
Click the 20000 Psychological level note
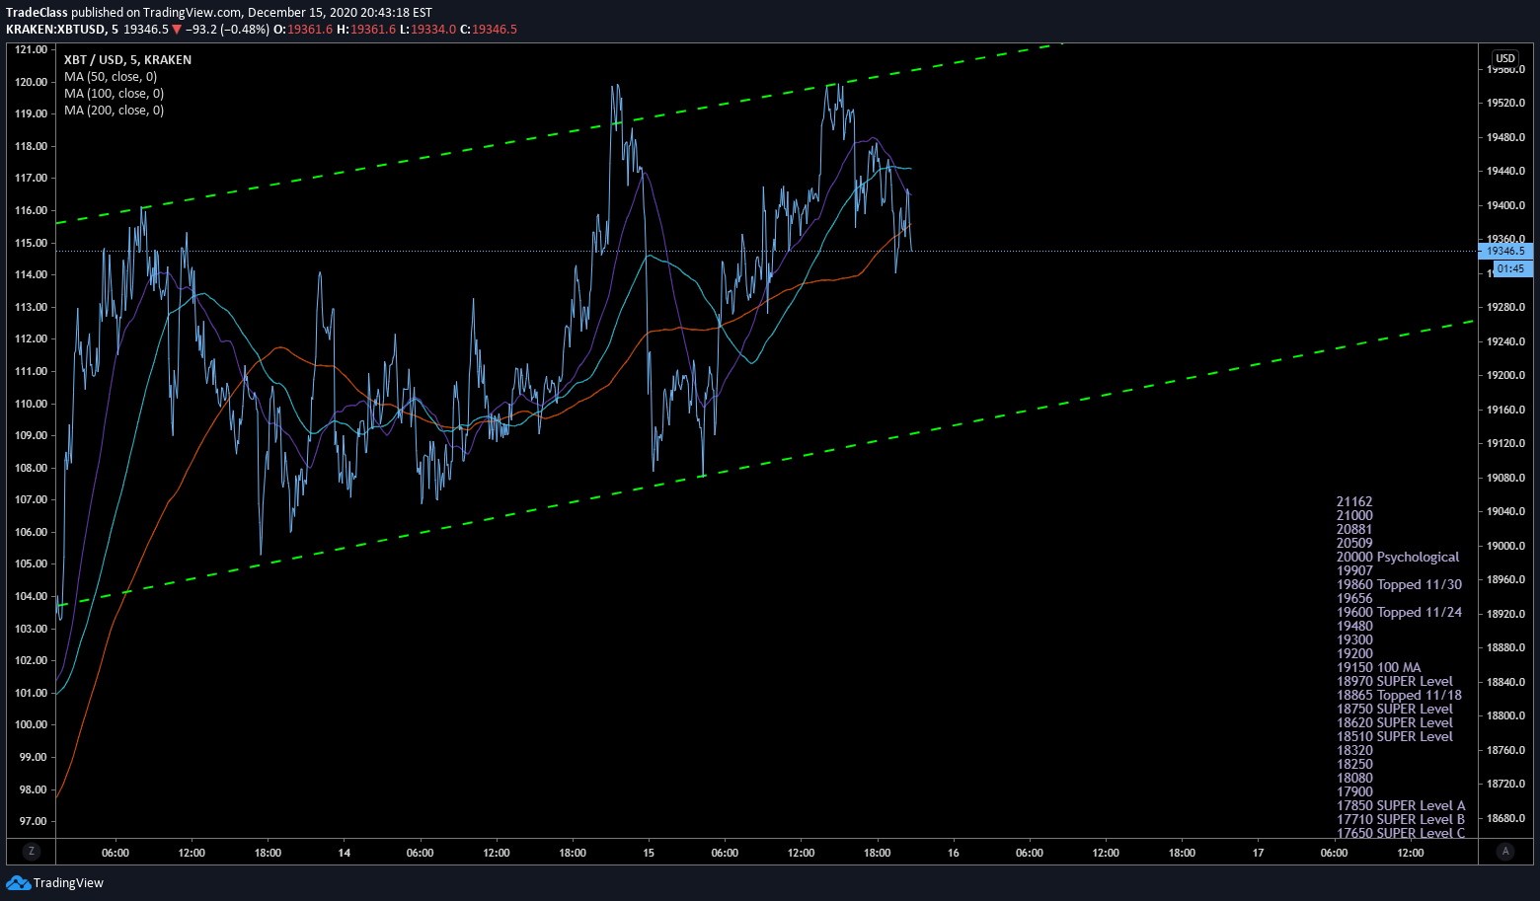tap(1398, 557)
